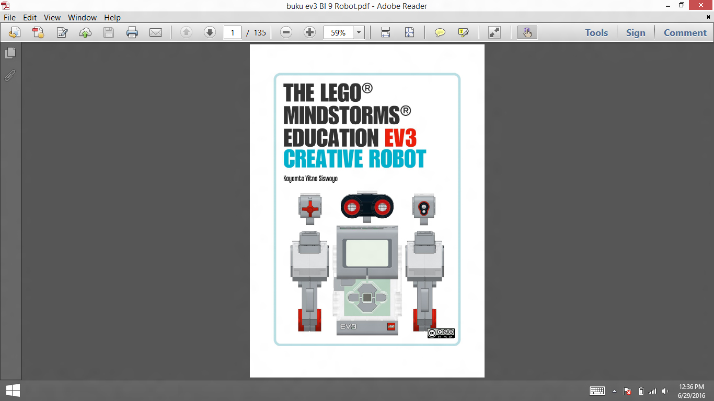Select the Hand tool in the toolbar
Screen dimensions: 714x401
coord(527,32)
